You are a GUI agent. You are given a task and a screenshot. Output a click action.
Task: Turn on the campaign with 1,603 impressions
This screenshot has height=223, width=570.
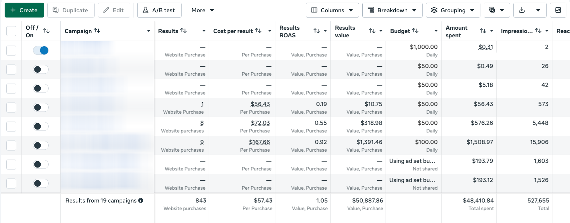click(x=41, y=165)
